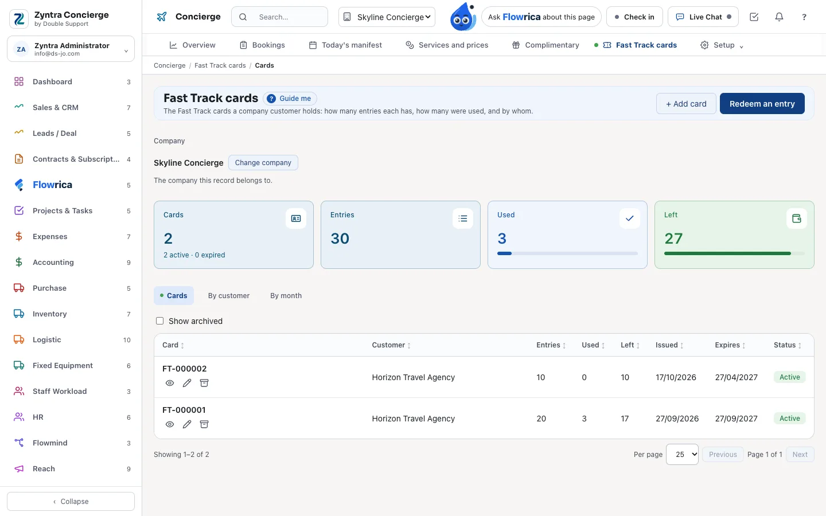Screen dimensions: 826x516
Task: Click the Used checkmark icon on summary tile
Action: [x=630, y=218]
